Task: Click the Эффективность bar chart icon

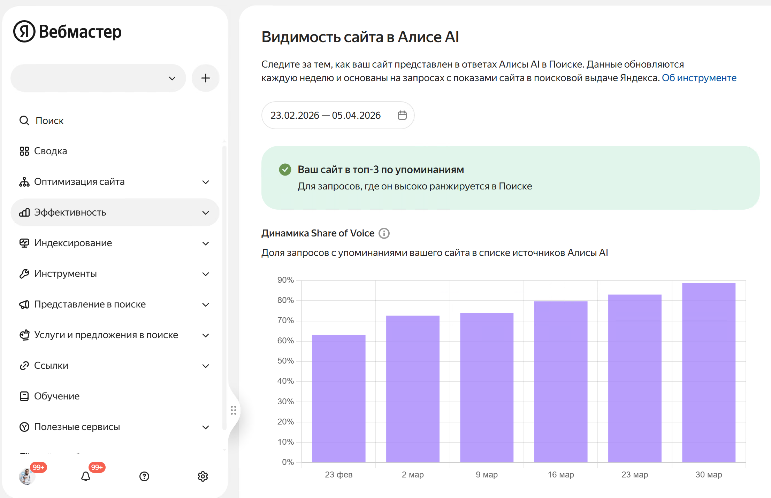Action: coord(24,212)
